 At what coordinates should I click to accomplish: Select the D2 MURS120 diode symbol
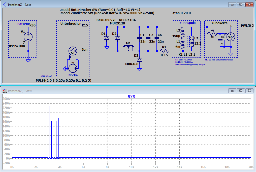click(x=117, y=38)
